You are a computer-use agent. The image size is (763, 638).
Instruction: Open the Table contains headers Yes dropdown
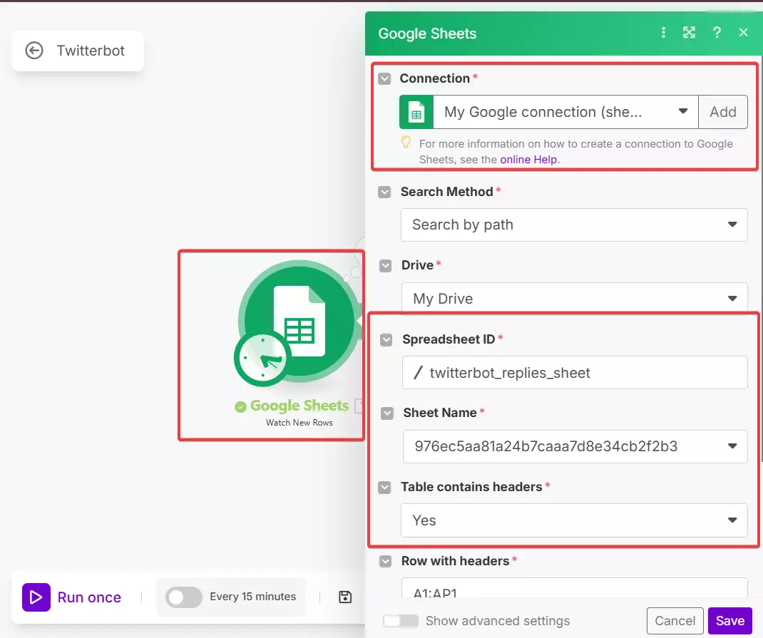click(574, 520)
